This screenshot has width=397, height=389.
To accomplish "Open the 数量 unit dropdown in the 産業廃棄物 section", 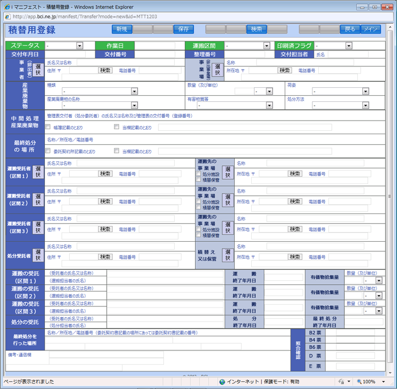I will tap(269, 91).
